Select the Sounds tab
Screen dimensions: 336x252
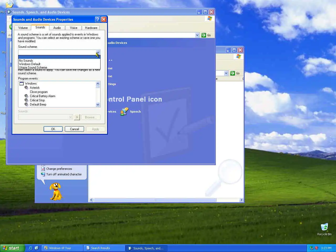coord(40,27)
